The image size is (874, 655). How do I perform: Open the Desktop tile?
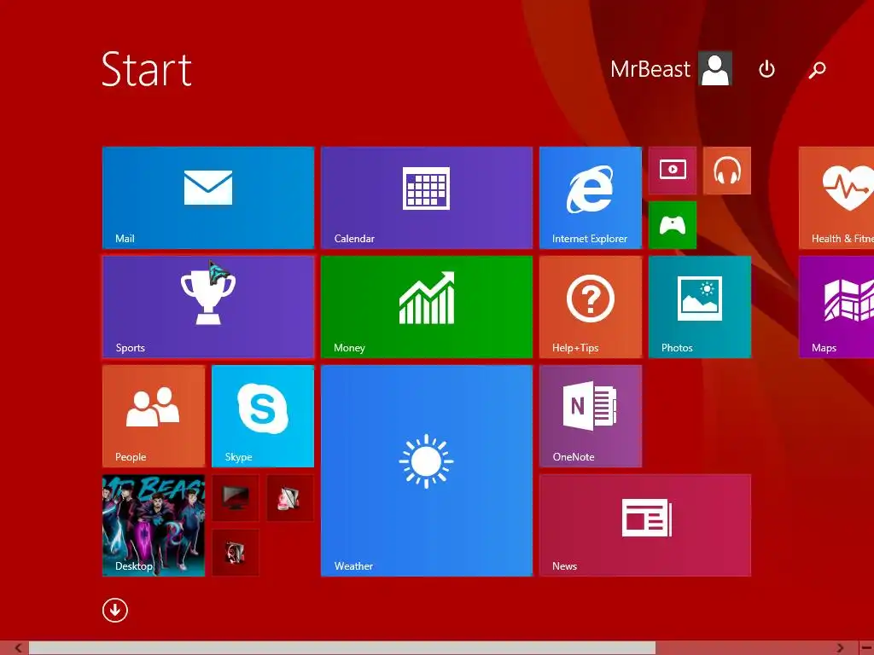click(x=154, y=525)
